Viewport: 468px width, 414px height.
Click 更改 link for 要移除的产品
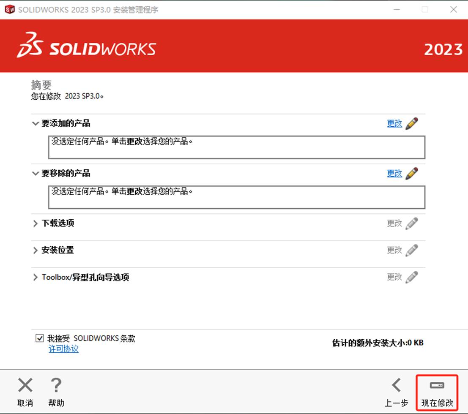coord(394,173)
